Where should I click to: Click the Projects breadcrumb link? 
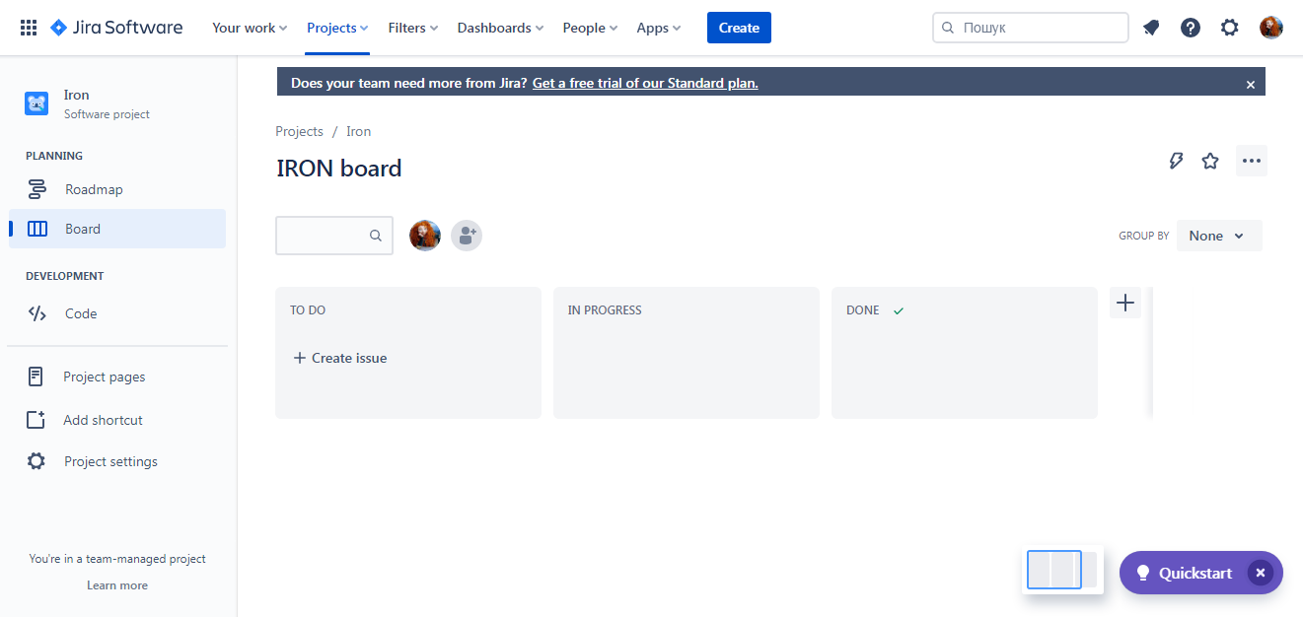[x=300, y=131]
